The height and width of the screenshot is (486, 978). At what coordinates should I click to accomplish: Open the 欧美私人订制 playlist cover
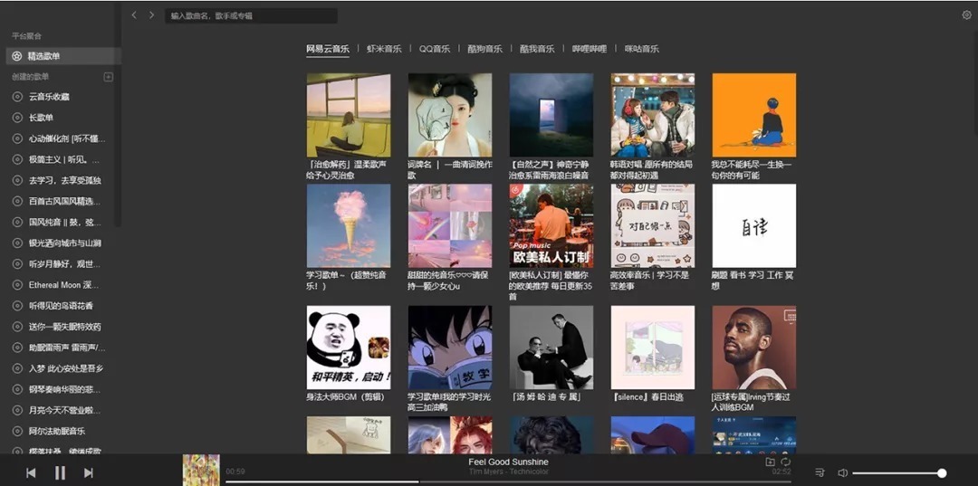pos(551,226)
